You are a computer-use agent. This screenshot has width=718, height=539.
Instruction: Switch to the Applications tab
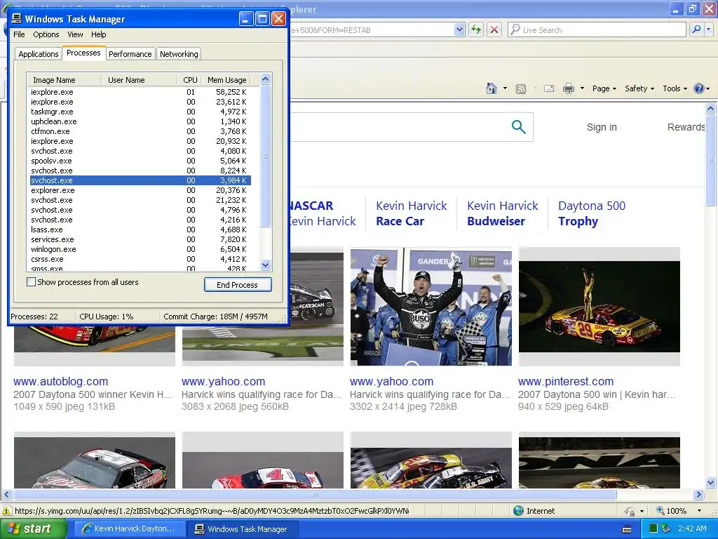(39, 53)
